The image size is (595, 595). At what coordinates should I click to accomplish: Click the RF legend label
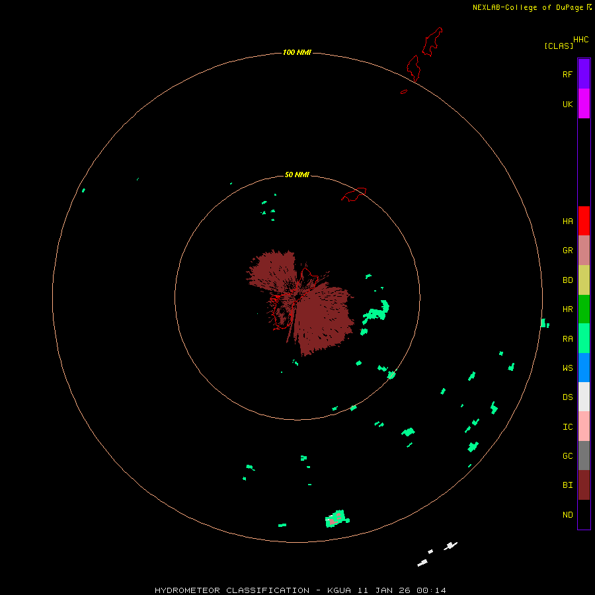click(x=567, y=75)
